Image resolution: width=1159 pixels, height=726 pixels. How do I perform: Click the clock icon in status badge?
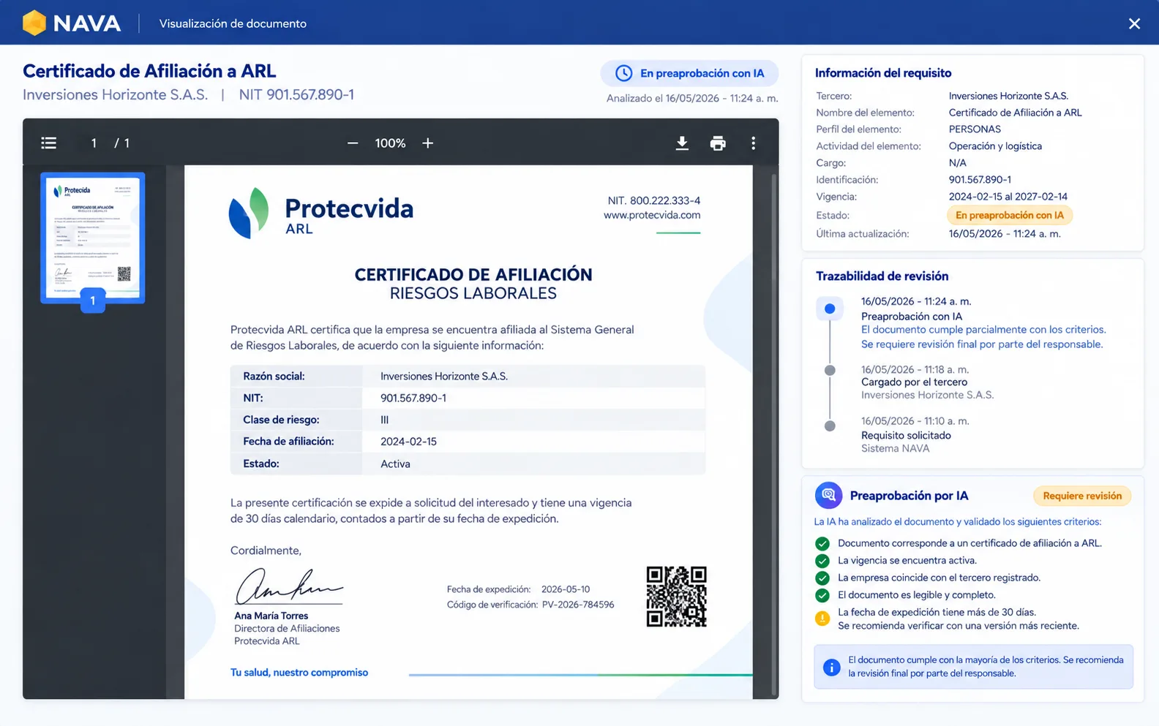[x=623, y=73]
